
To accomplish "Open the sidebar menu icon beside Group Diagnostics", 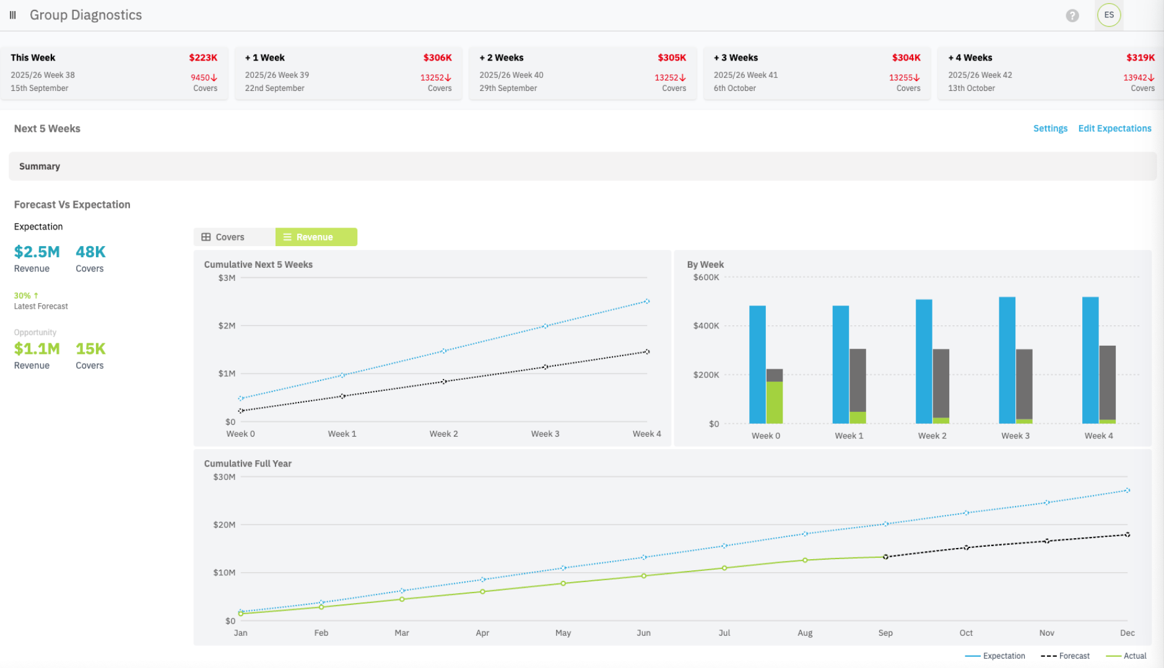I will click(x=12, y=15).
